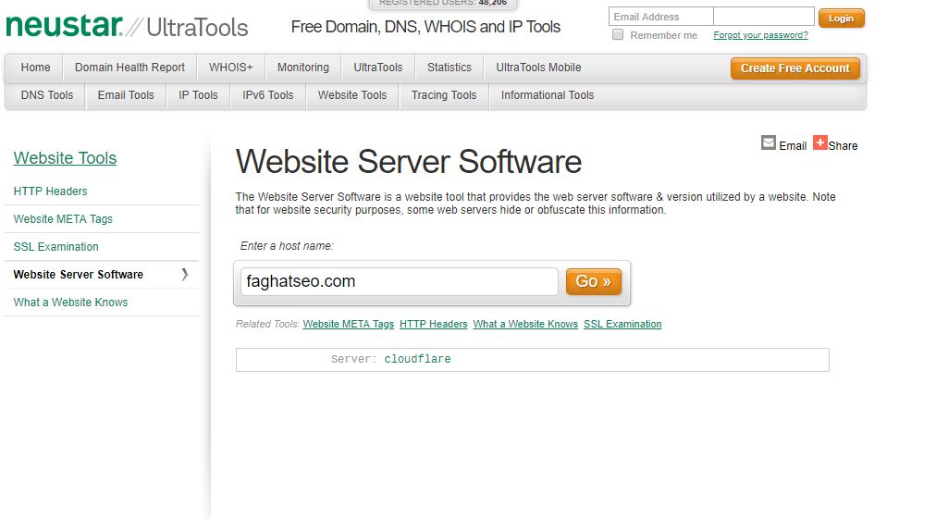Open HTTP Headers in the sidebar

coord(50,192)
